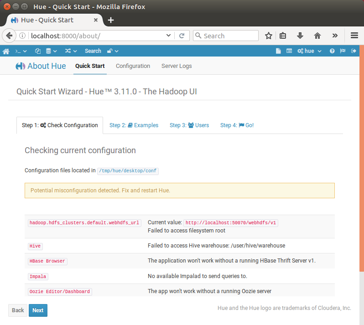Open the Firefox hamburger menu

click(x=354, y=36)
